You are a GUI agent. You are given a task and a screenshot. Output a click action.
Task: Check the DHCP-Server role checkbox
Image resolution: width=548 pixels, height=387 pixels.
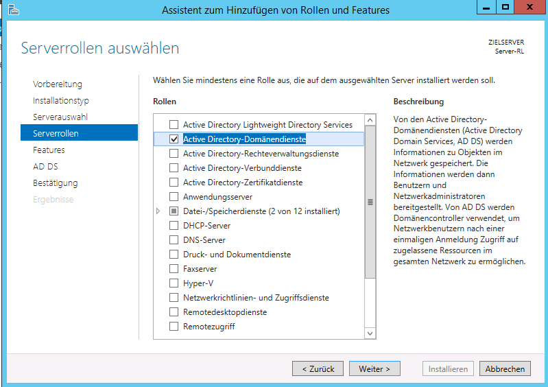click(x=174, y=226)
